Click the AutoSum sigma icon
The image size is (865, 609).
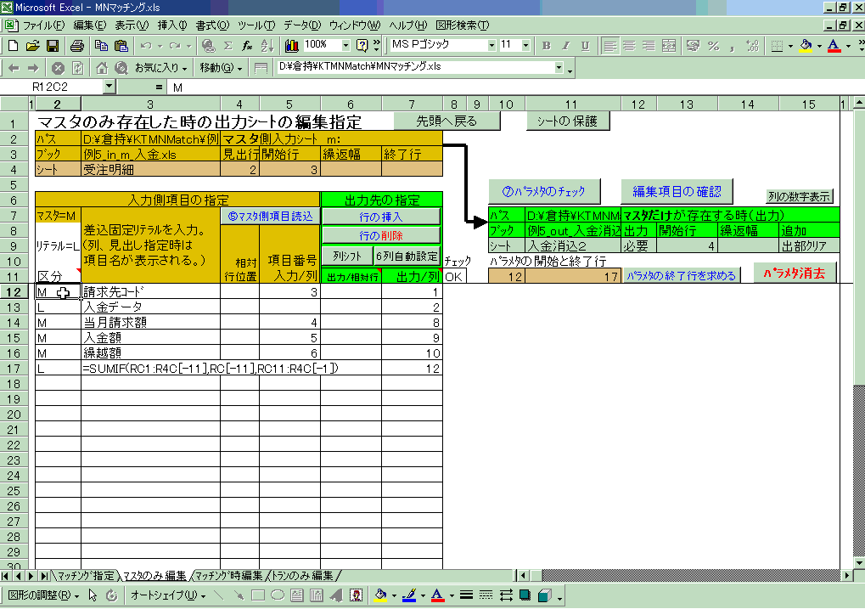227,45
